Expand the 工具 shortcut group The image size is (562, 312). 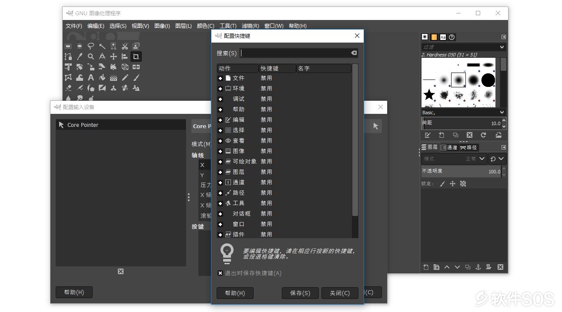[x=220, y=203]
